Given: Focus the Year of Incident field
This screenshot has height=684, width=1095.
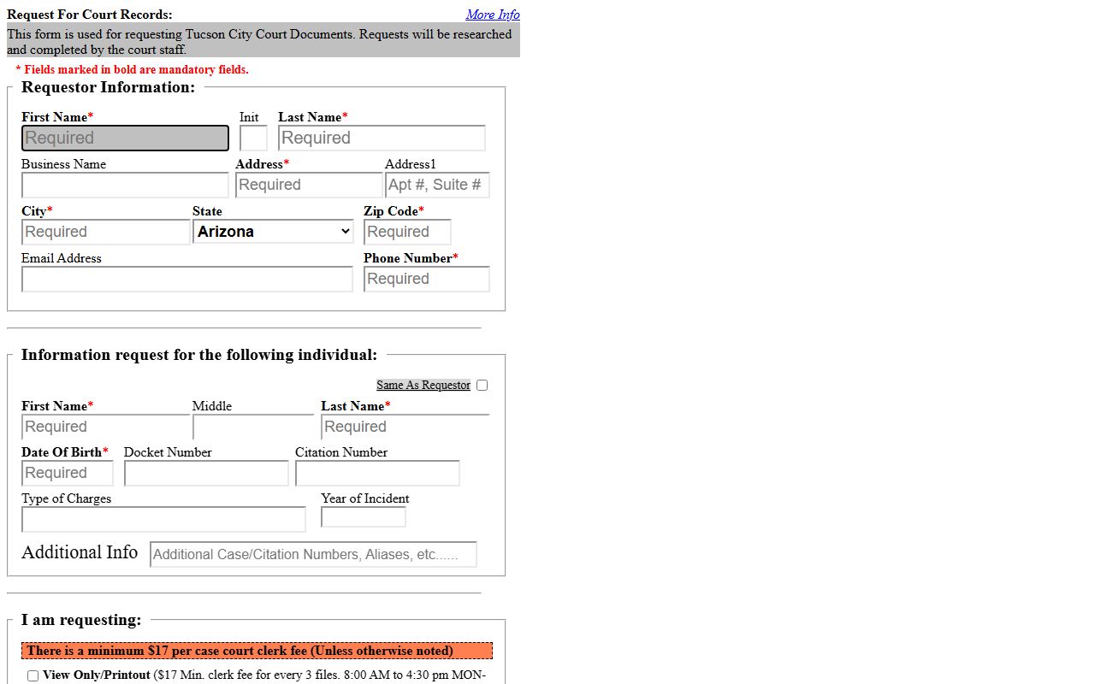Looking at the screenshot, I should click(364, 517).
